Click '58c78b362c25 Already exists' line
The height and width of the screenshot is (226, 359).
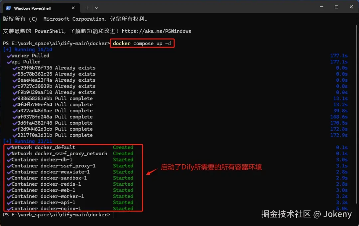[54, 74]
